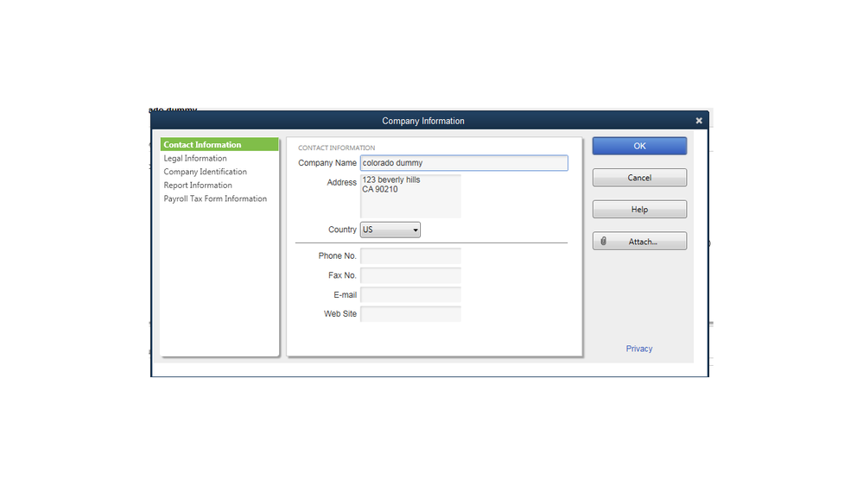The width and height of the screenshot is (863, 485).
Task: Open the Legal Information section
Action: (x=195, y=159)
